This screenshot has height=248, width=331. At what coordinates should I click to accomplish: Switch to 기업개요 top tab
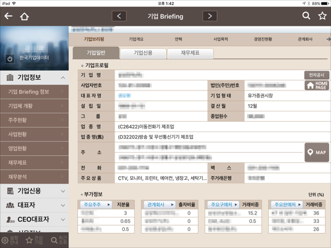(136, 39)
